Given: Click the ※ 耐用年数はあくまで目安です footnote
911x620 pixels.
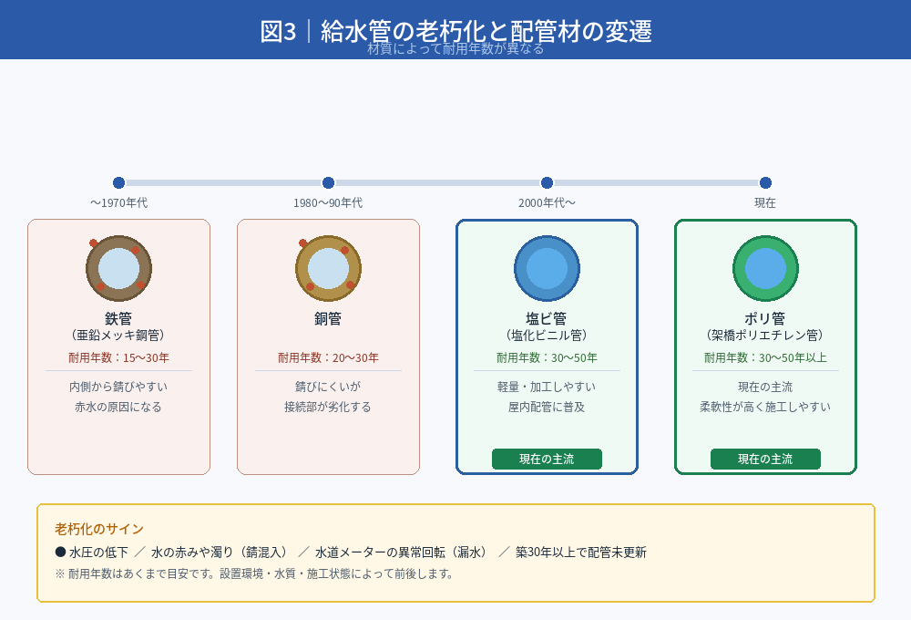Looking at the screenshot, I should point(254,573).
